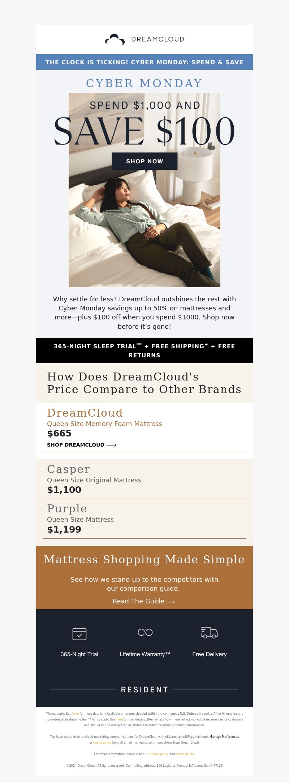Click the arrow next to Shop DreamCloud
Image resolution: width=289 pixels, height=783 pixels.
[112, 445]
